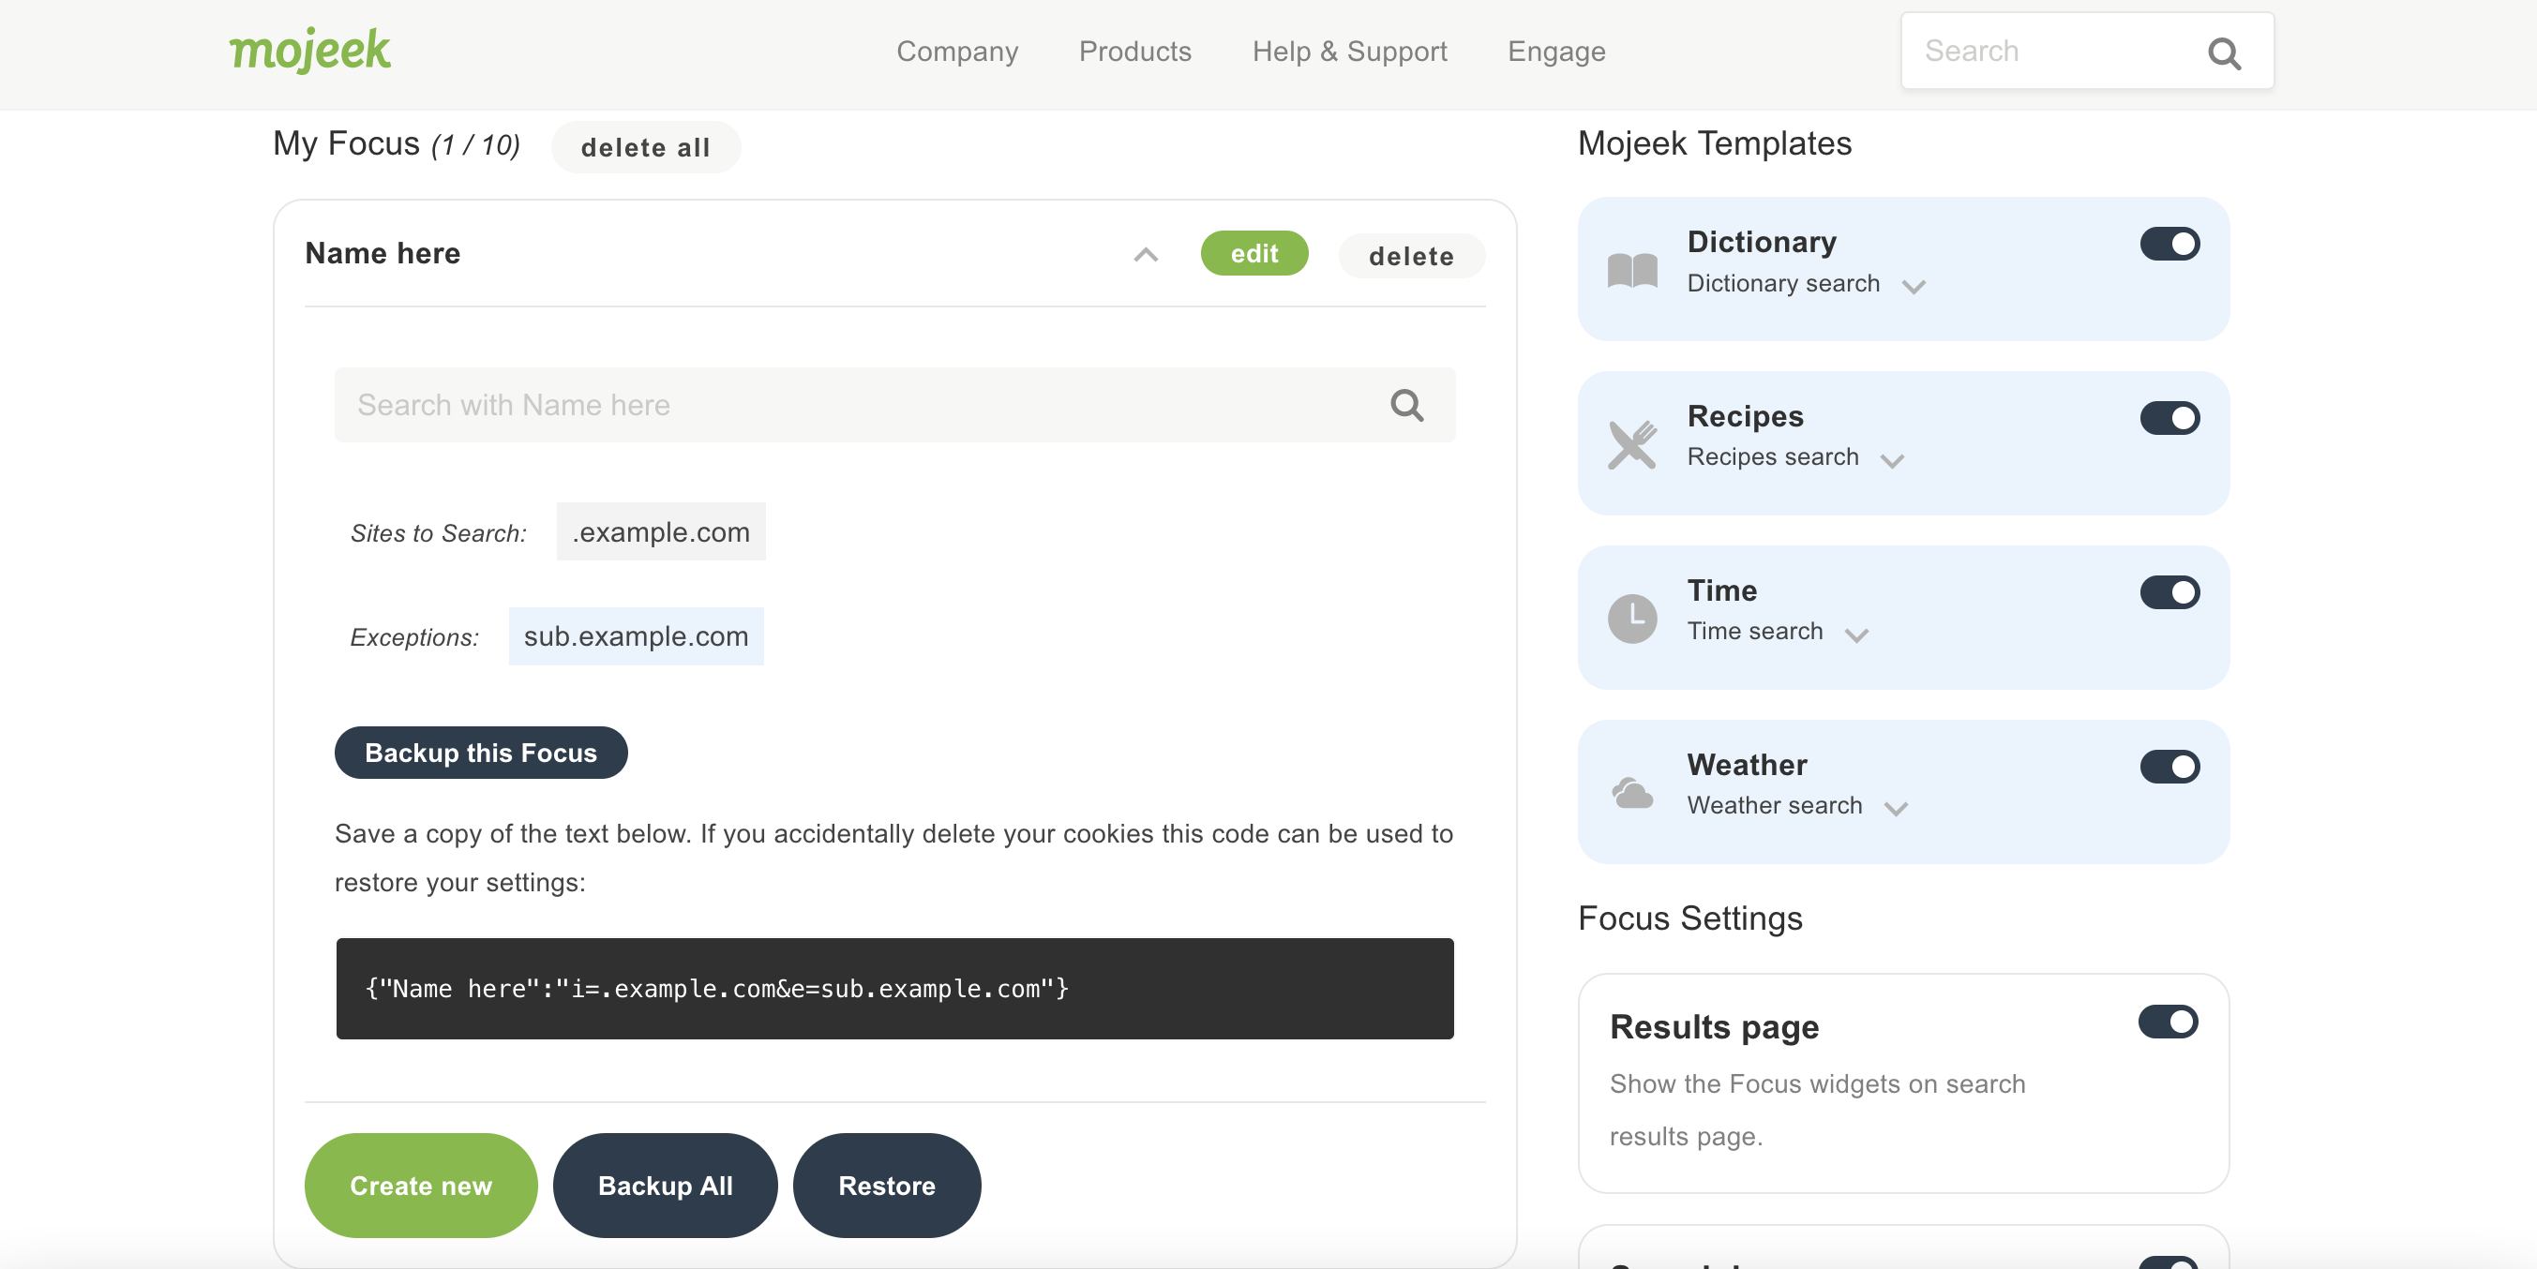The width and height of the screenshot is (2537, 1269).
Task: Click the Create new button
Action: pyautogui.click(x=421, y=1185)
